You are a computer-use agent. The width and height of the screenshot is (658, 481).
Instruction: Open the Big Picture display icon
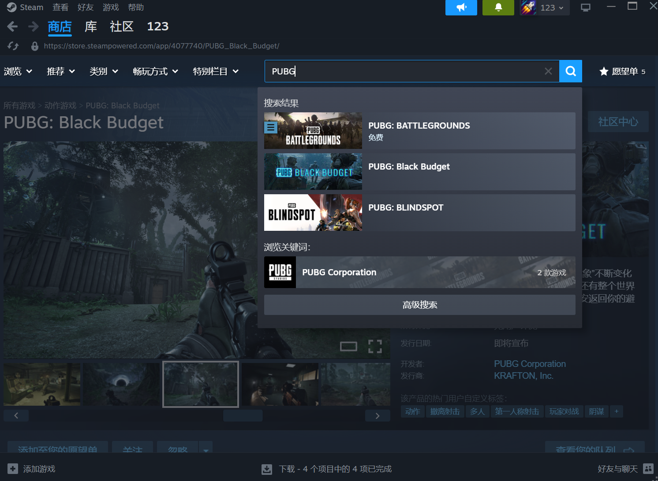point(585,7)
